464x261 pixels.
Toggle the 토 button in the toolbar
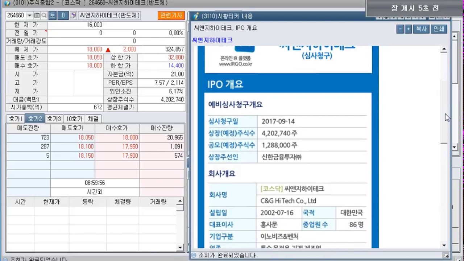[53, 16]
